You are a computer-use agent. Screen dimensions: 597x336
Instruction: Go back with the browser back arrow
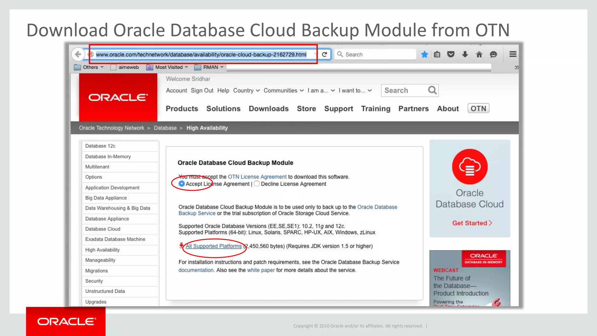coord(78,54)
